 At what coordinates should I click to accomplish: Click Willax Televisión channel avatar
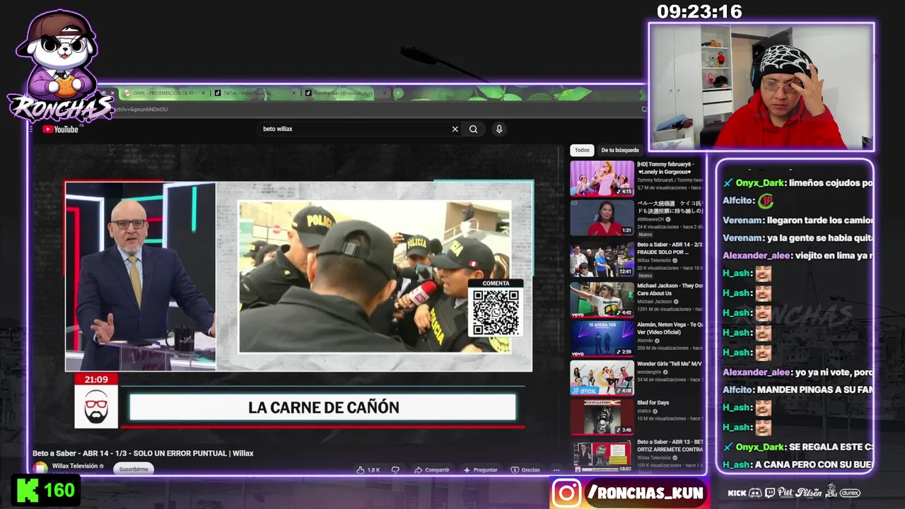(41, 467)
